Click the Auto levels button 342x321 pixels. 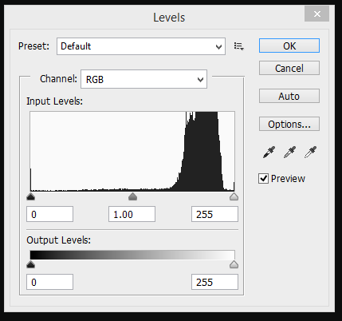coord(289,96)
